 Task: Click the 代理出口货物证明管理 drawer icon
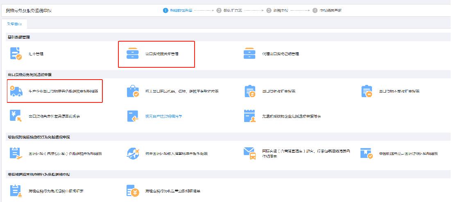(249, 53)
